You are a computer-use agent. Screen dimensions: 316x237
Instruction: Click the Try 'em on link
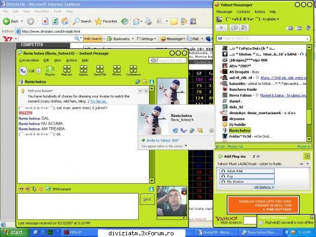[98, 101]
